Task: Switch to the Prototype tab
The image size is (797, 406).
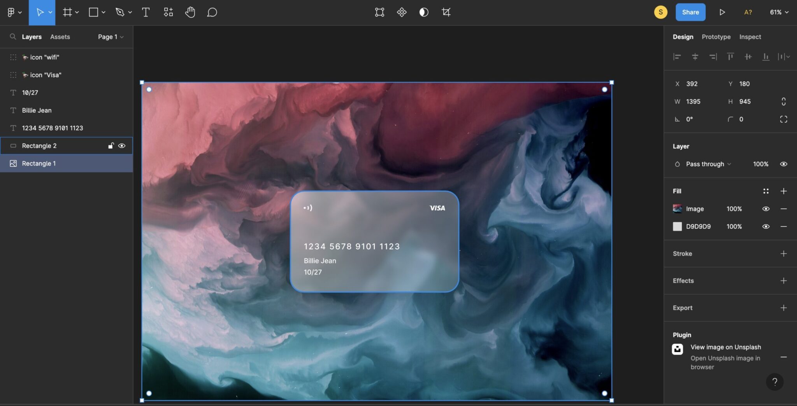Action: [716, 37]
